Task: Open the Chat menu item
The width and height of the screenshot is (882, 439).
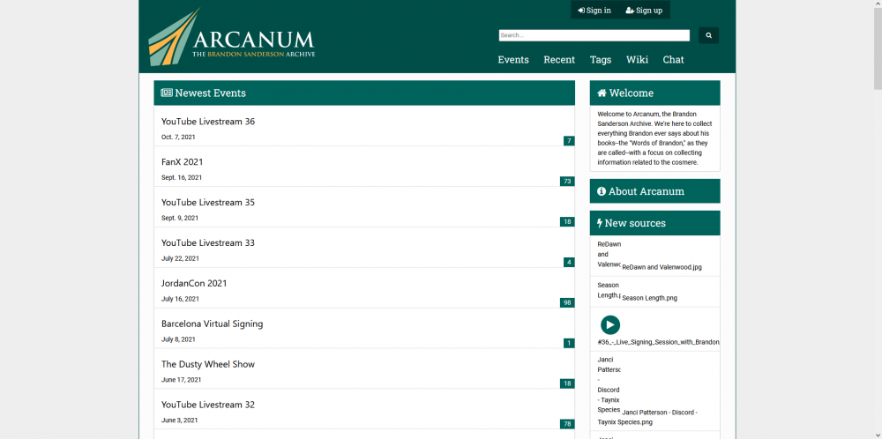Action: click(x=673, y=60)
